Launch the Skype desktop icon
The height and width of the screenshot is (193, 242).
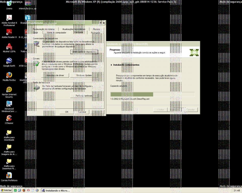[27, 19]
